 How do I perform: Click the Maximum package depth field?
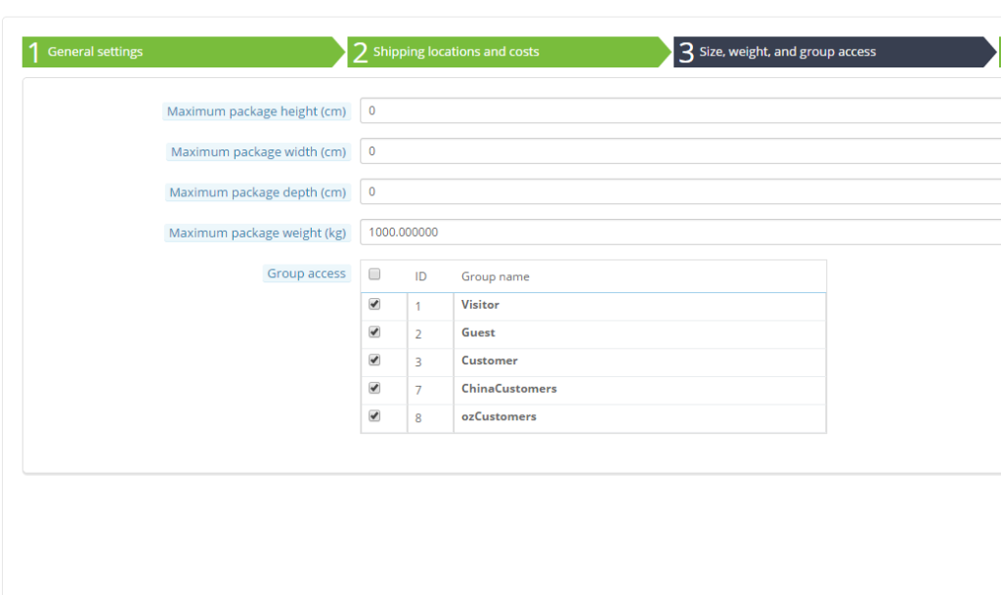[x=587, y=191]
